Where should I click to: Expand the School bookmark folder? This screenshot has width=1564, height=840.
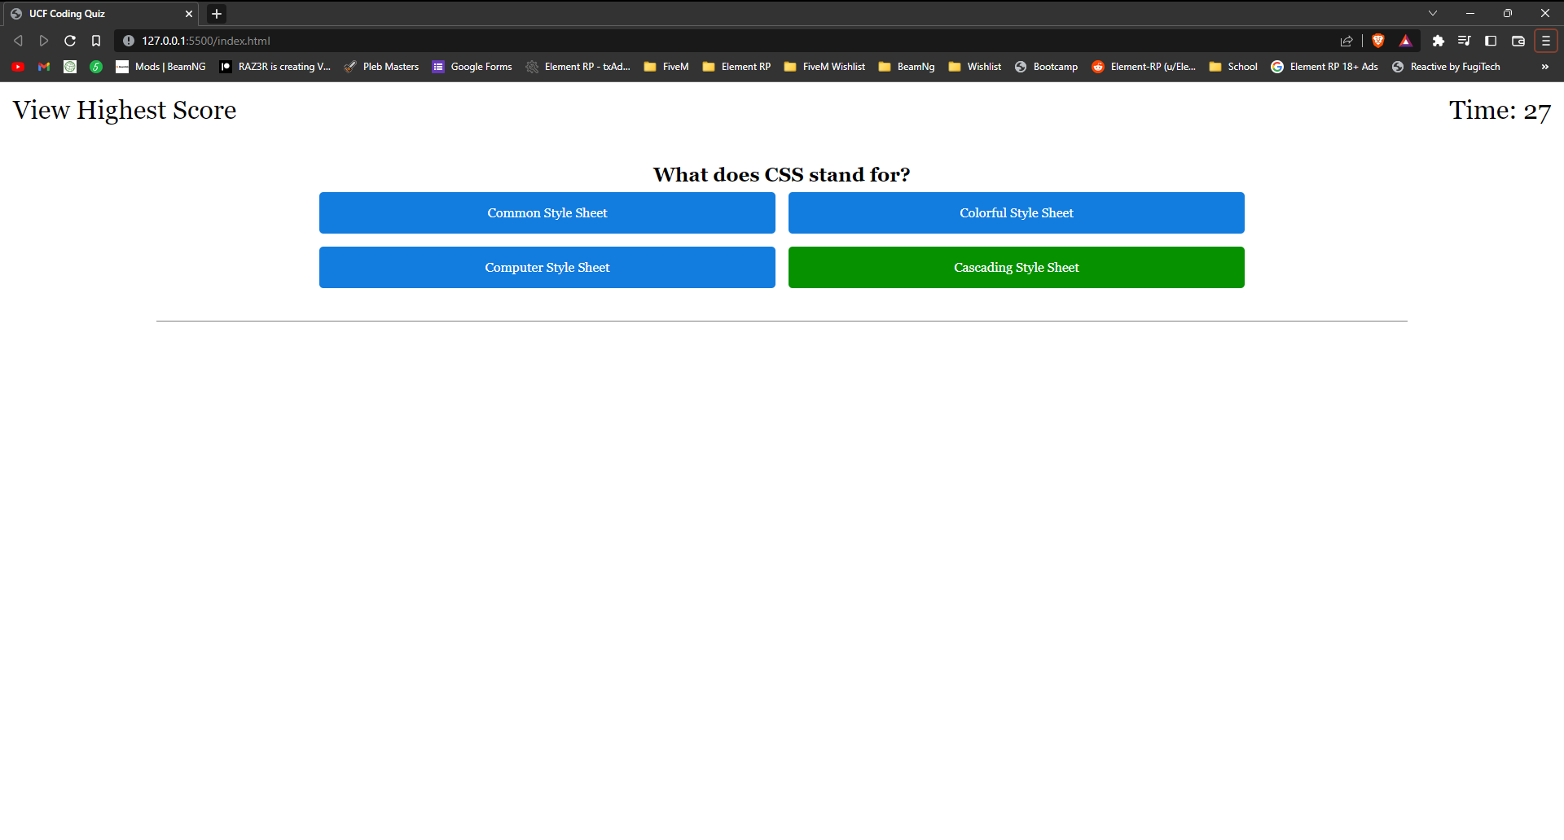pyautogui.click(x=1233, y=67)
